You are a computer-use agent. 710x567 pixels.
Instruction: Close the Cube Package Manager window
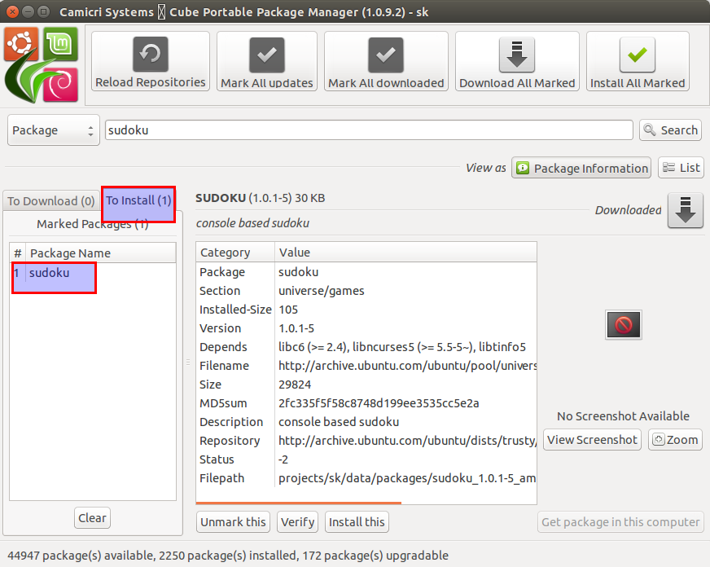[13, 11]
